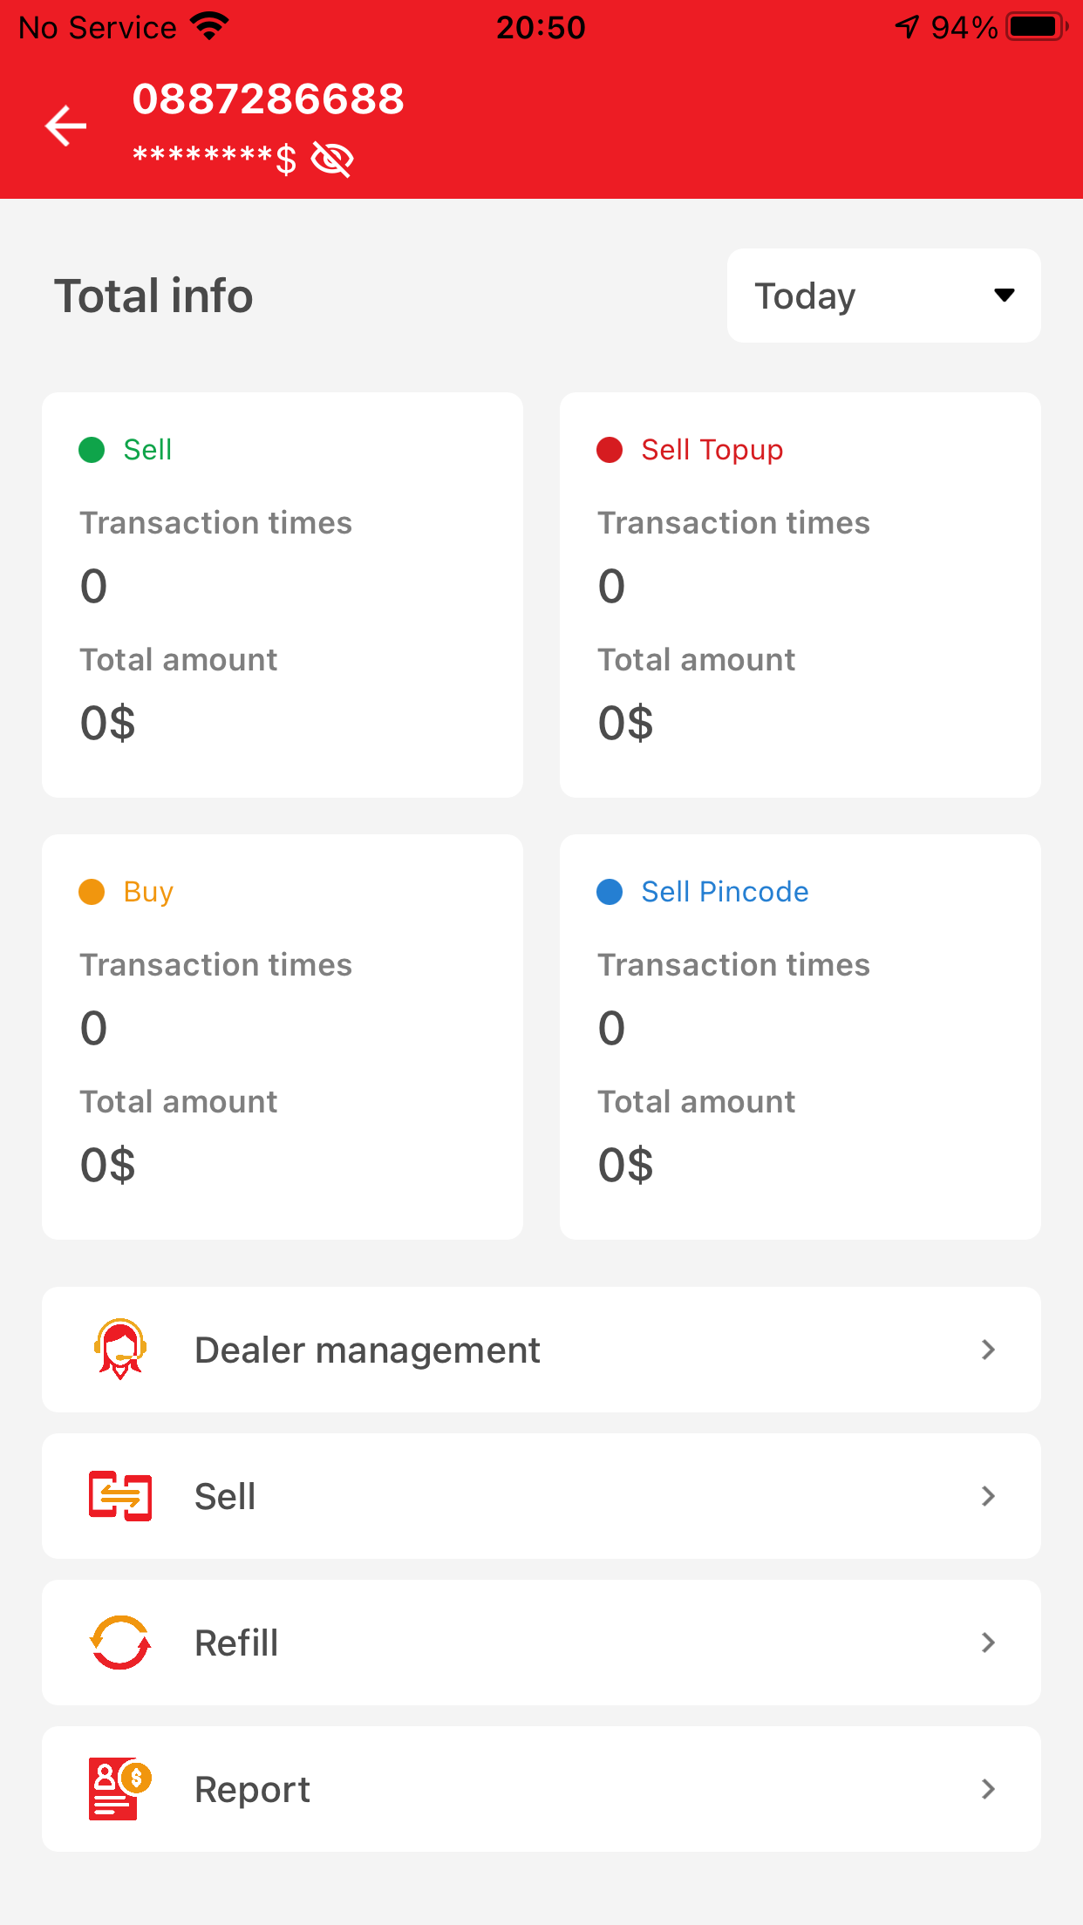Tap the Sell Pincode card title
Screen dimensions: 1083x1925
click(x=725, y=892)
